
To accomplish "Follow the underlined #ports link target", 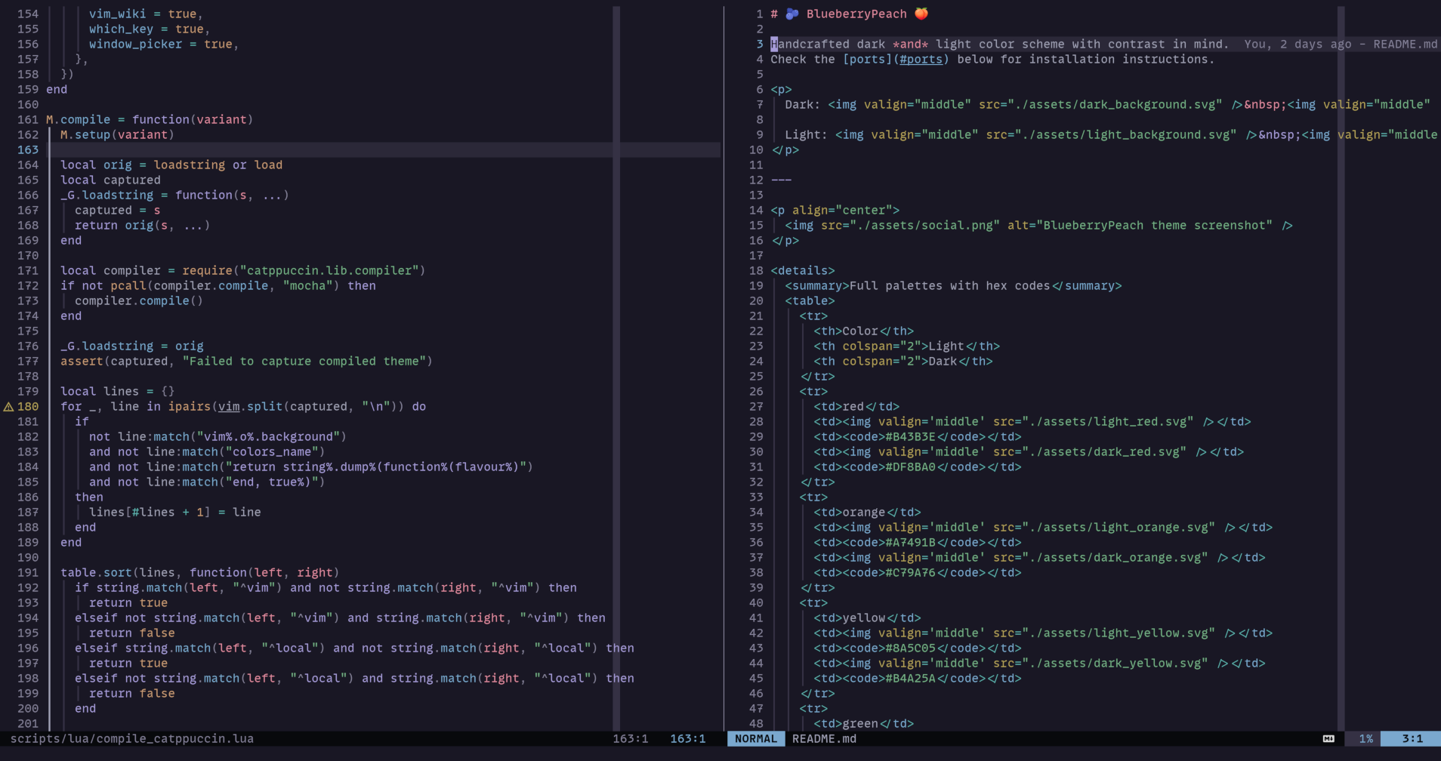I will [x=921, y=59].
